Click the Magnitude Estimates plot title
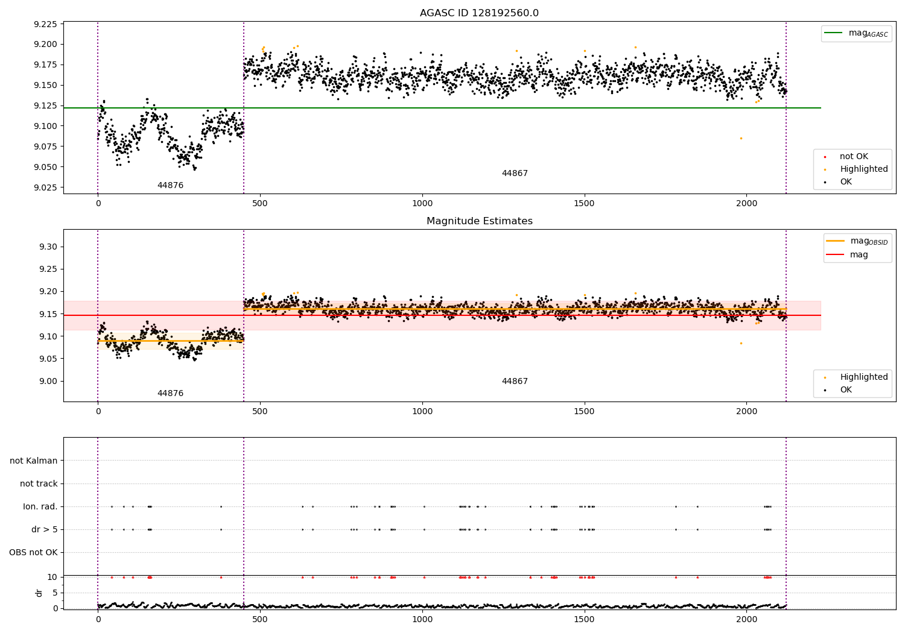Image resolution: width=905 pixels, height=633 pixels. point(480,221)
